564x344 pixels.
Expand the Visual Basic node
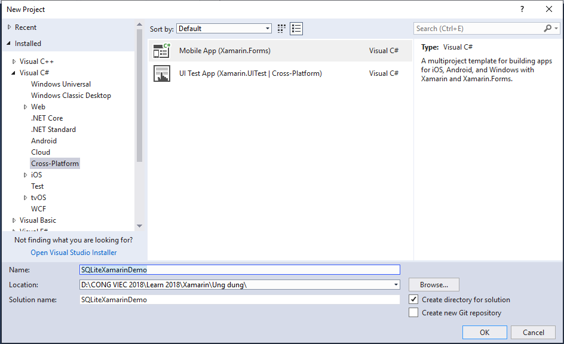click(x=14, y=220)
